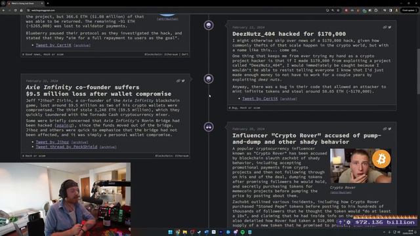
Task: Click 'Blockchain: Ethereum | DeFi' tag on Blueberry entry
Action: 166,54
